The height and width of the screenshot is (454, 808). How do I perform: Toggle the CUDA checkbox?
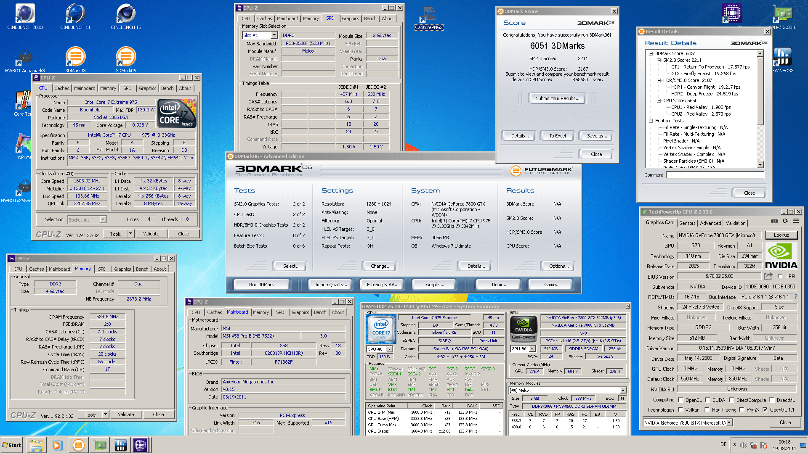click(708, 400)
